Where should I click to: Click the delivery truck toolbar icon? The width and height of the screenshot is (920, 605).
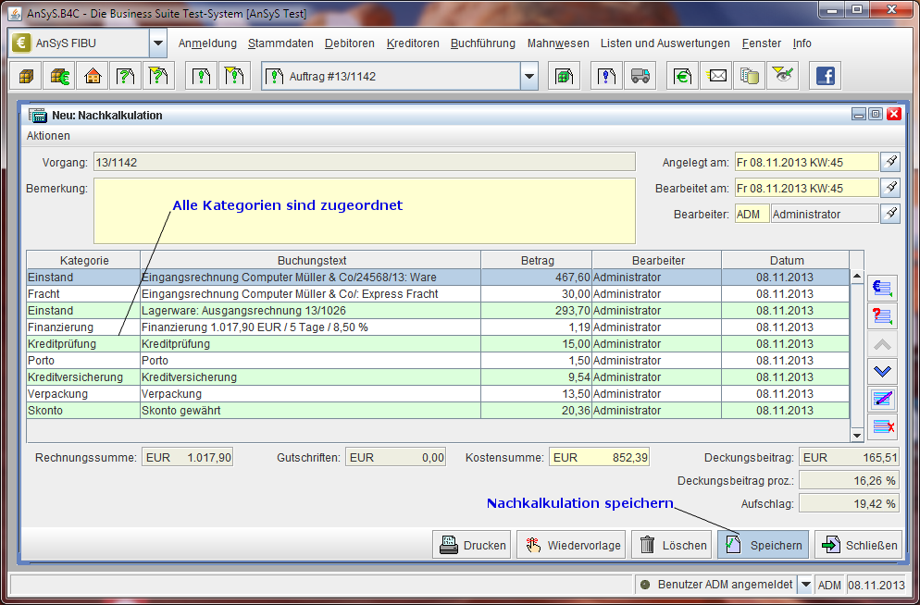639,76
